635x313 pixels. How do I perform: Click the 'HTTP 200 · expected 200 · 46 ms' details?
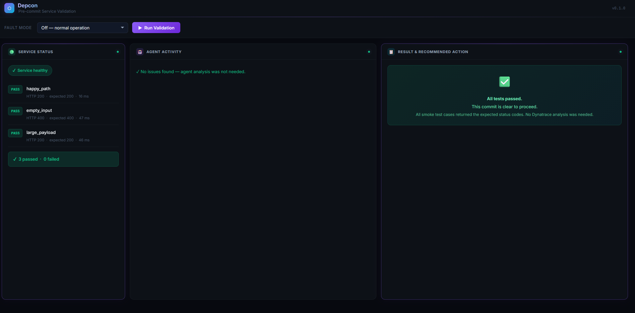coord(58,140)
